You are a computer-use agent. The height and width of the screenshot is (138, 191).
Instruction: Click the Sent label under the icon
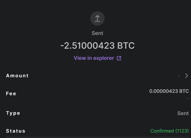[97, 33]
